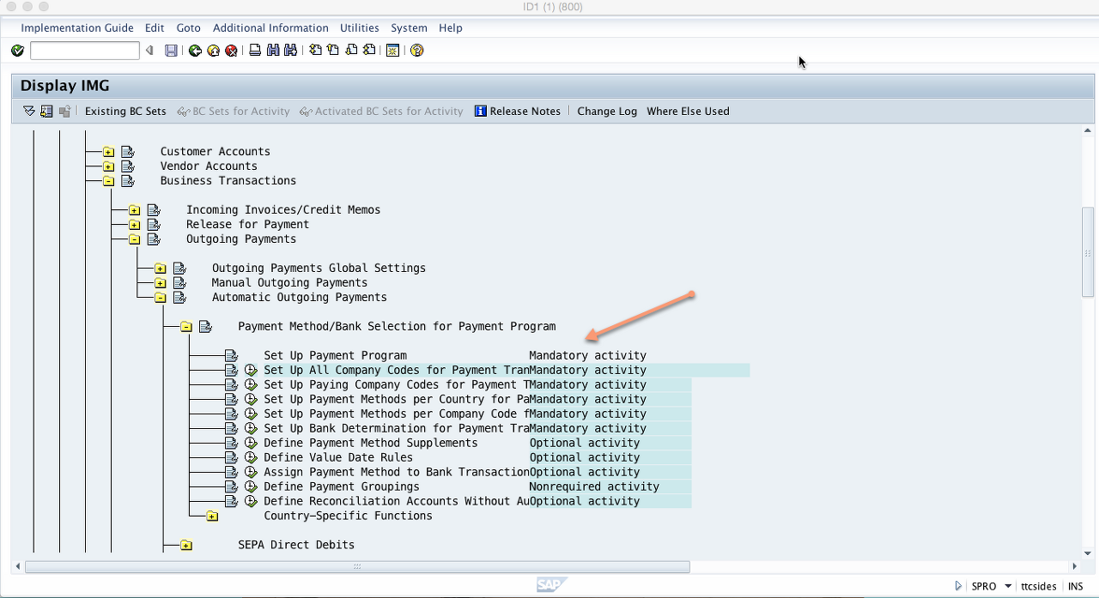1099x598 pixels.
Task: Click the Change Log button
Action: (607, 111)
